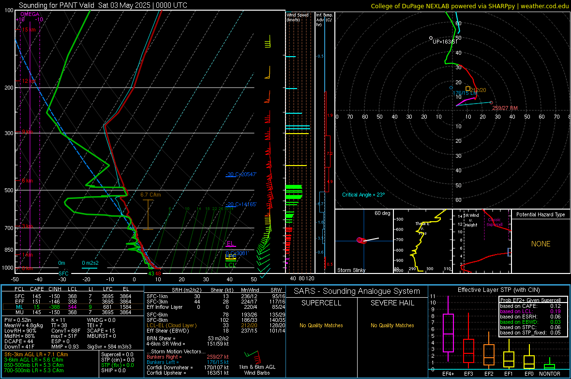Click 'No Quality Matches' under SUPERCELL
Image resolution: width=571 pixels, height=379 pixels.
[x=321, y=325]
